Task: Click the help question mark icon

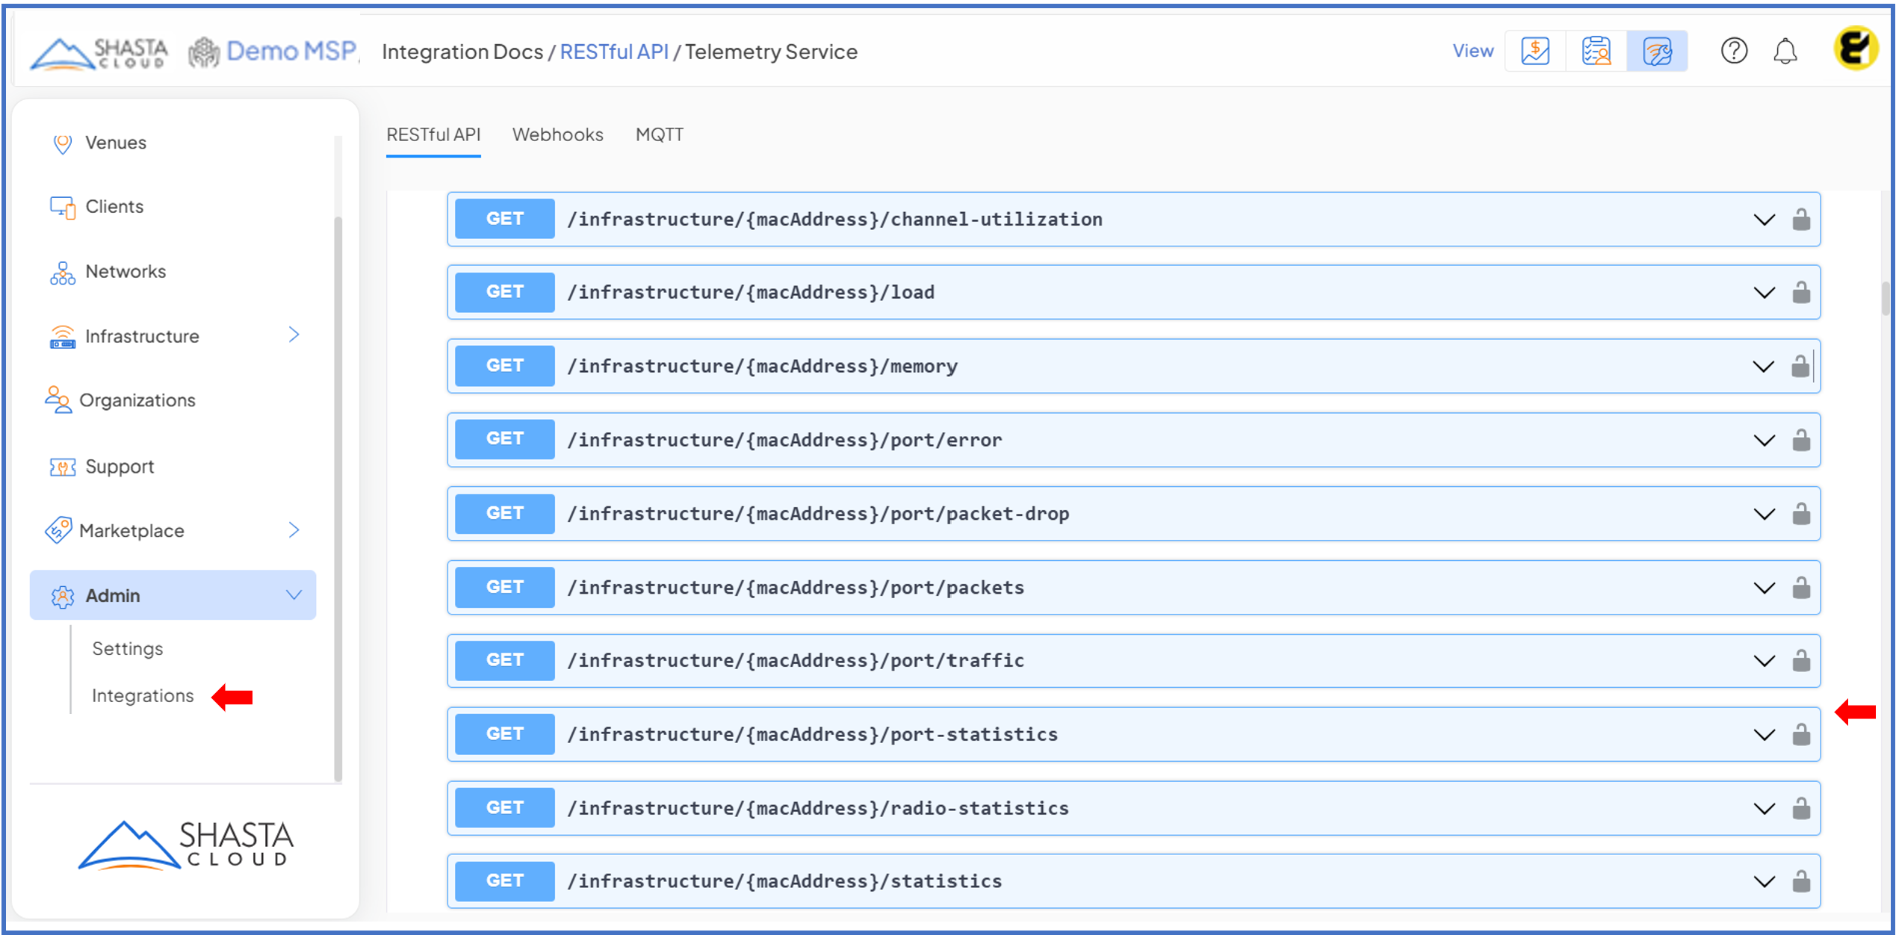Action: click(1733, 52)
